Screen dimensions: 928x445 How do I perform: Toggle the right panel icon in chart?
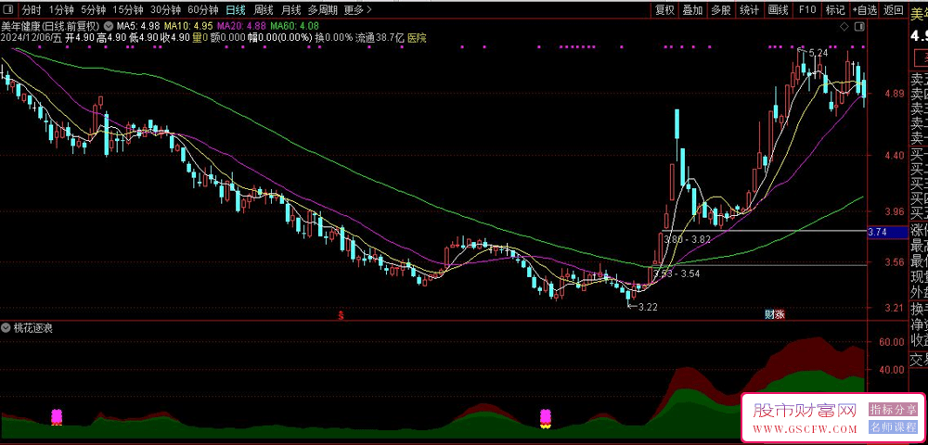859,27
